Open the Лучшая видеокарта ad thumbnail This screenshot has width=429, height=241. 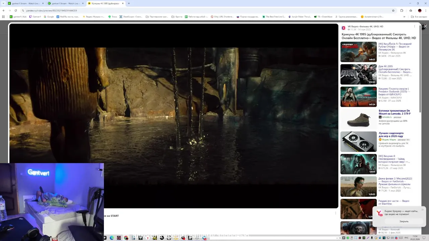click(359, 142)
